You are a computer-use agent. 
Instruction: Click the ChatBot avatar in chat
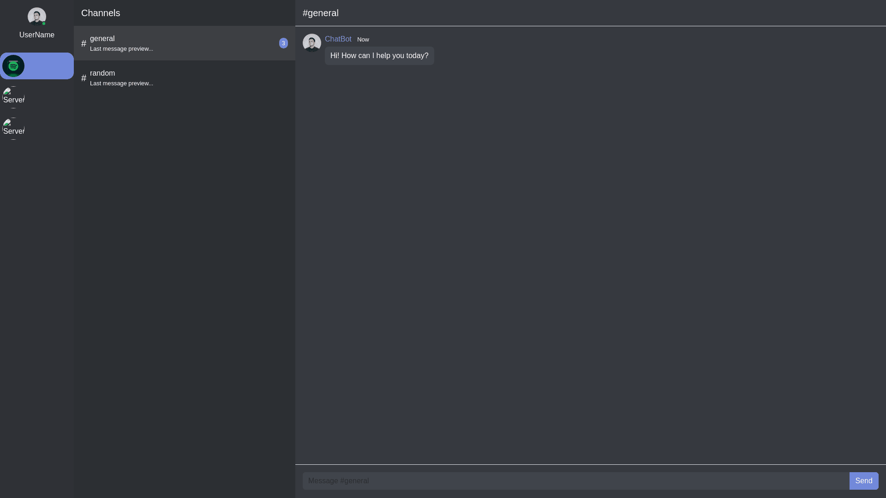click(312, 43)
